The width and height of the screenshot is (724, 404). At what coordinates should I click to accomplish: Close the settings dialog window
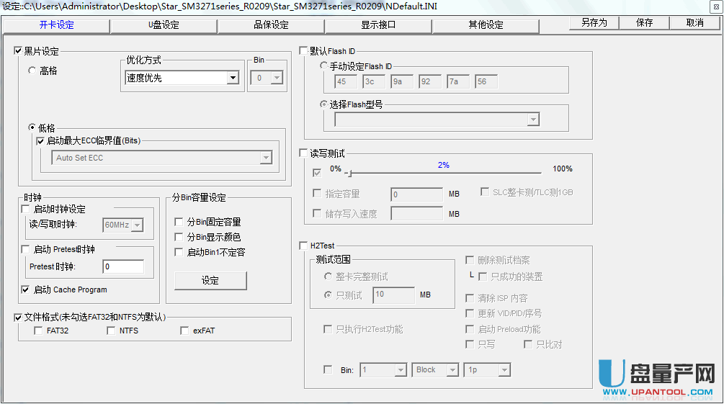click(x=715, y=6)
